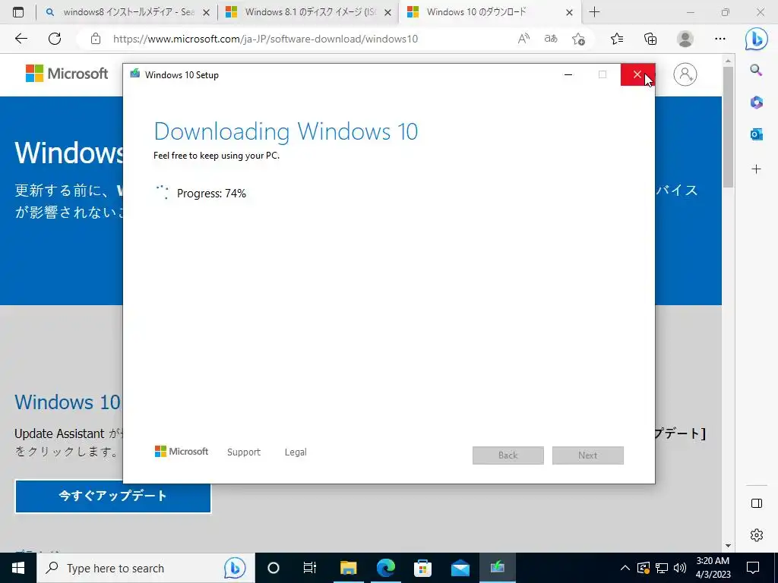778x583 pixels.
Task: Open Collections in Edge toolbar
Action: coord(650,39)
